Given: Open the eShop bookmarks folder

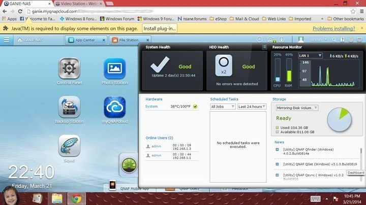Looking at the screenshot, I should click(x=218, y=19).
